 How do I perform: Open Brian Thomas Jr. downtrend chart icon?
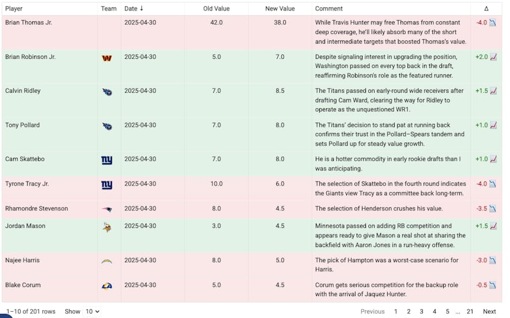[493, 23]
